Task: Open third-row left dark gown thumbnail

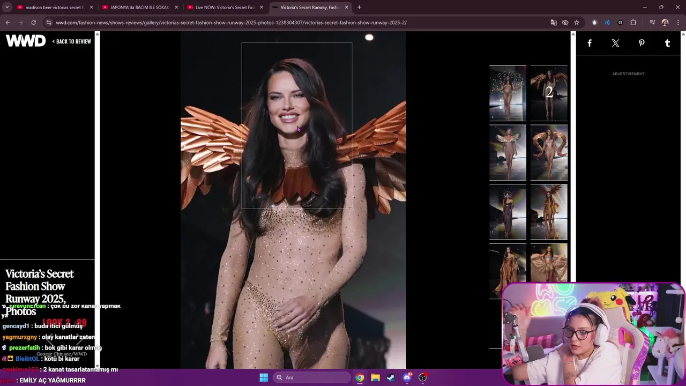Action: (508, 212)
